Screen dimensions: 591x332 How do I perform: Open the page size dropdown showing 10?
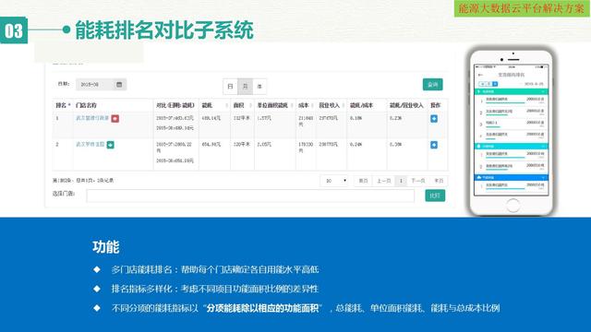pos(334,181)
